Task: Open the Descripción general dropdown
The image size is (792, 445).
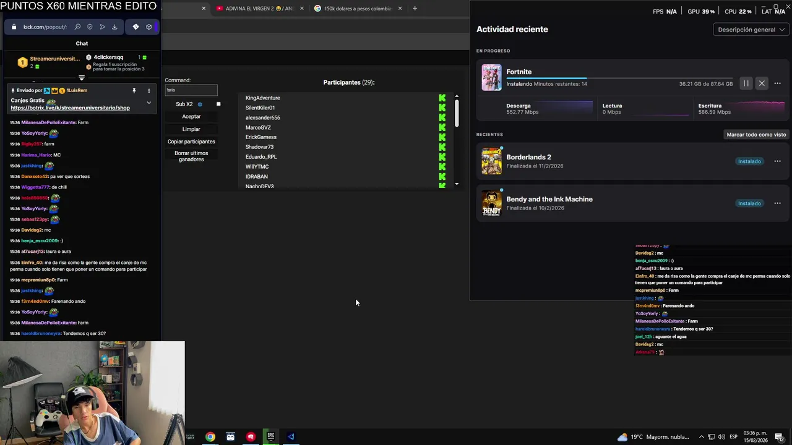Action: [751, 30]
